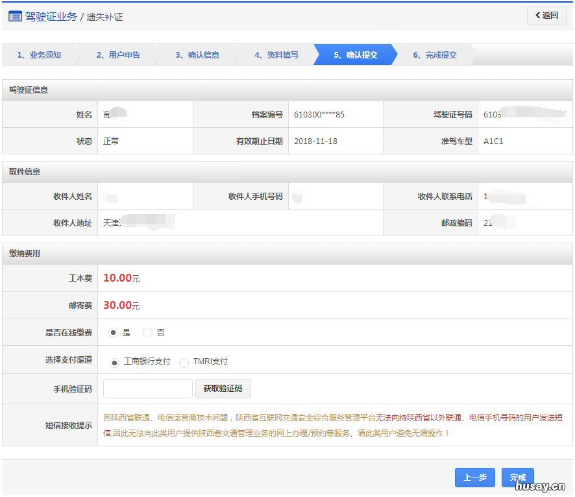This screenshot has width=575, height=497.
Task: Click the 完成 button to submit
Action: point(517,478)
